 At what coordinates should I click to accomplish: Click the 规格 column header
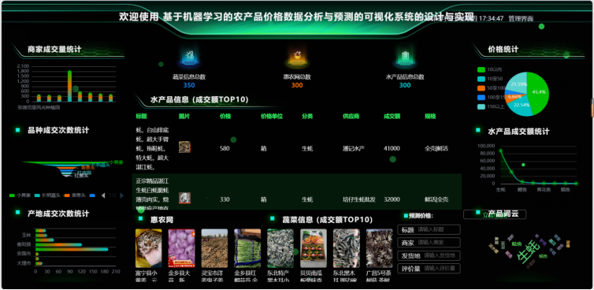pos(430,117)
